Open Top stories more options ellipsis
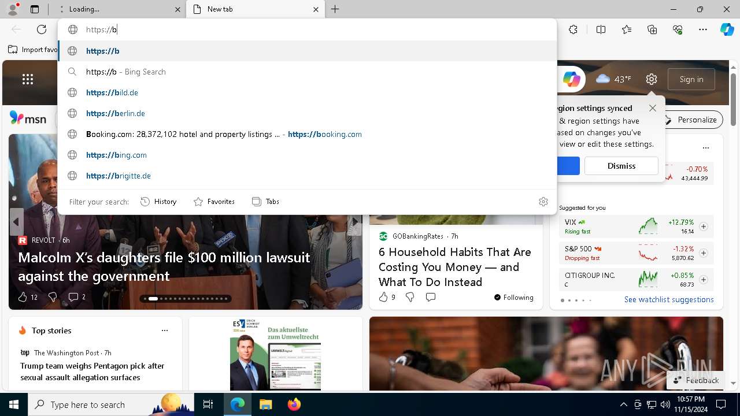This screenshot has height=416, width=740. click(165, 330)
